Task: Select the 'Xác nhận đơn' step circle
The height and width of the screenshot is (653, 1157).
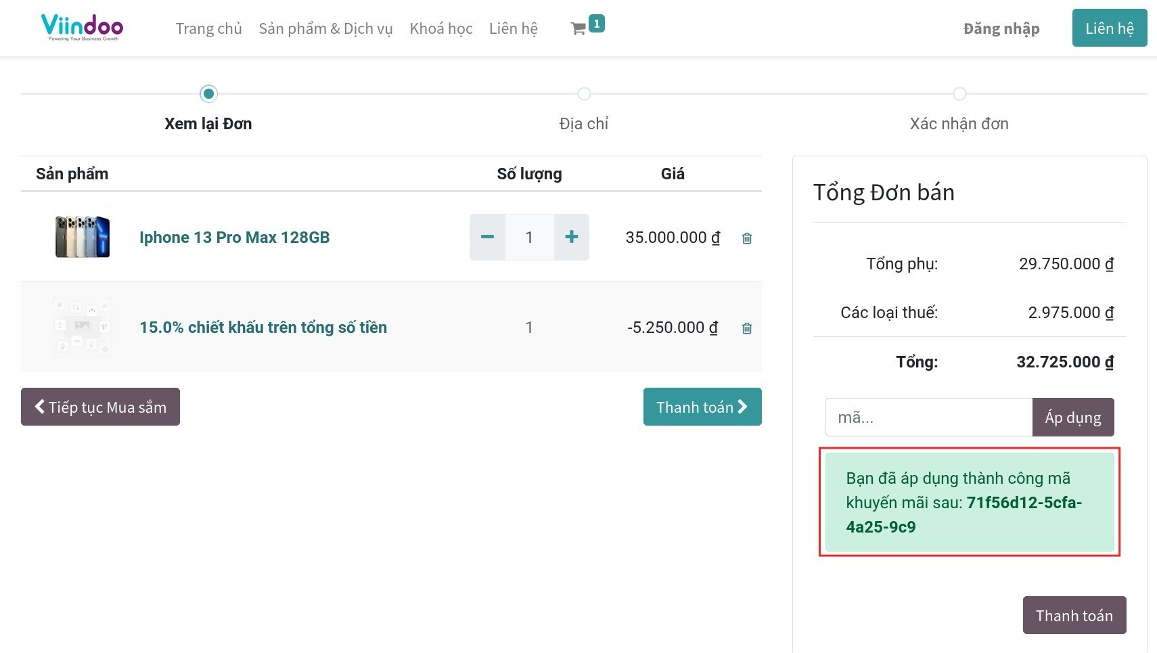Action: tap(959, 93)
